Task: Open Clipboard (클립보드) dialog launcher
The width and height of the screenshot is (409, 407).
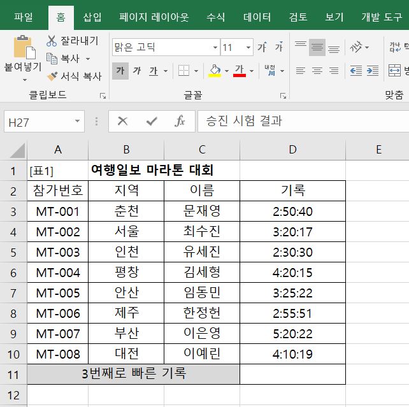Action: coord(103,96)
